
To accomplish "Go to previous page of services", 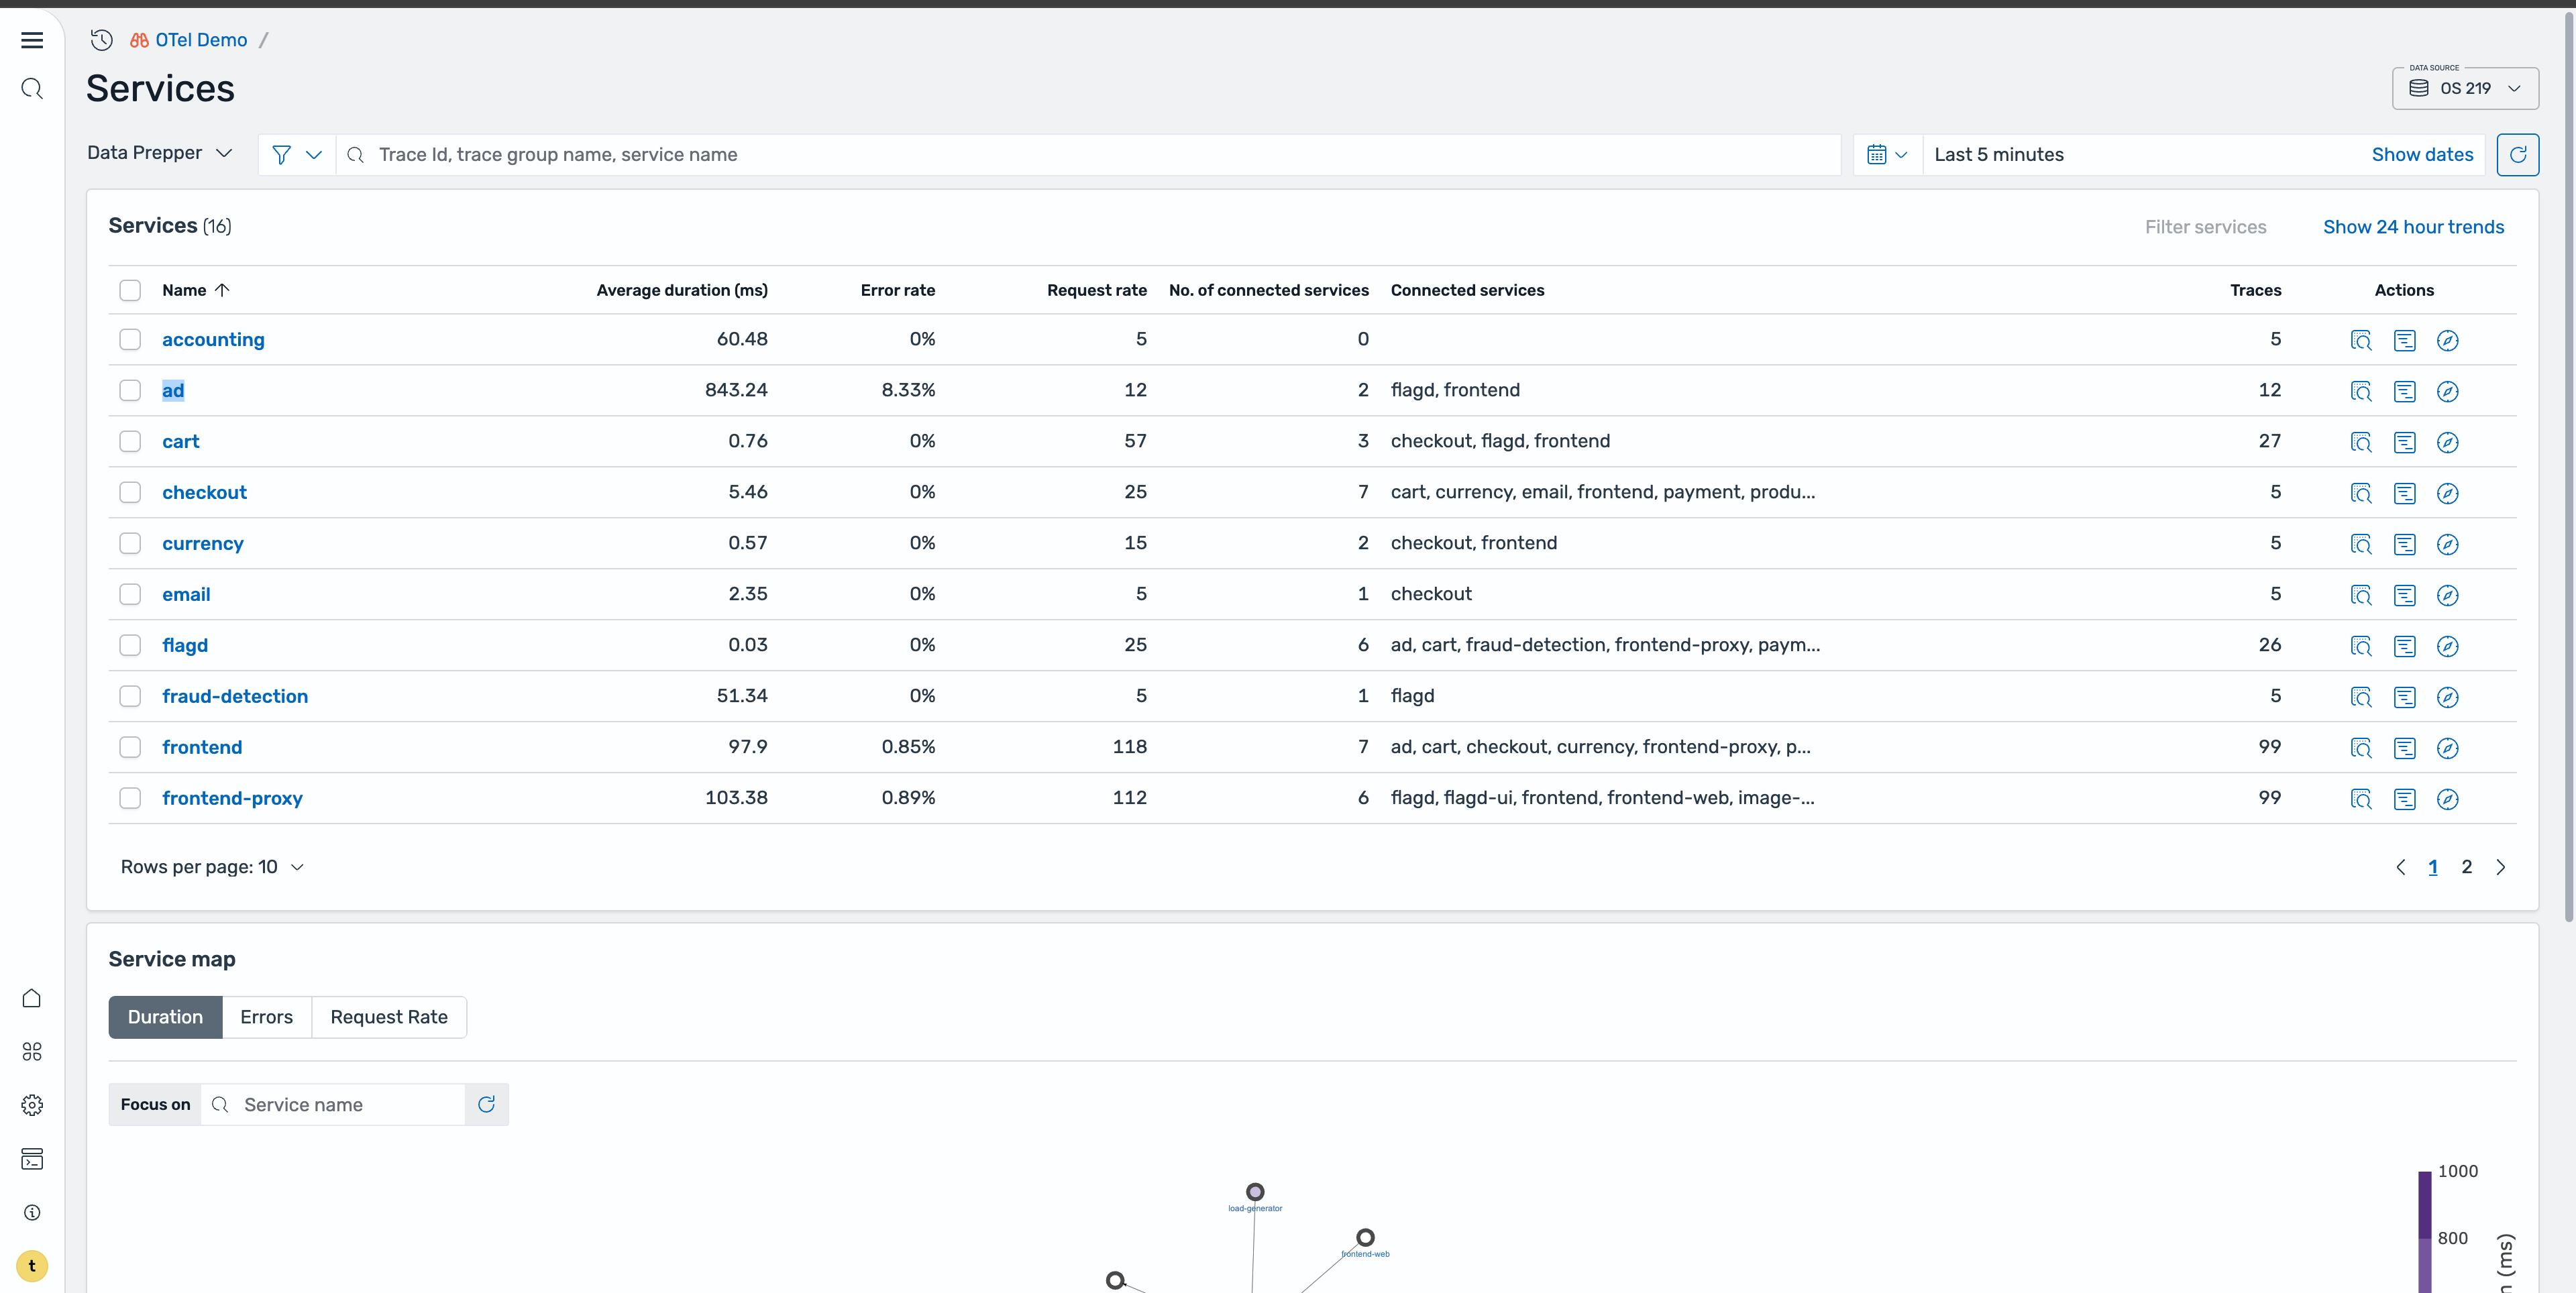I will [2401, 867].
